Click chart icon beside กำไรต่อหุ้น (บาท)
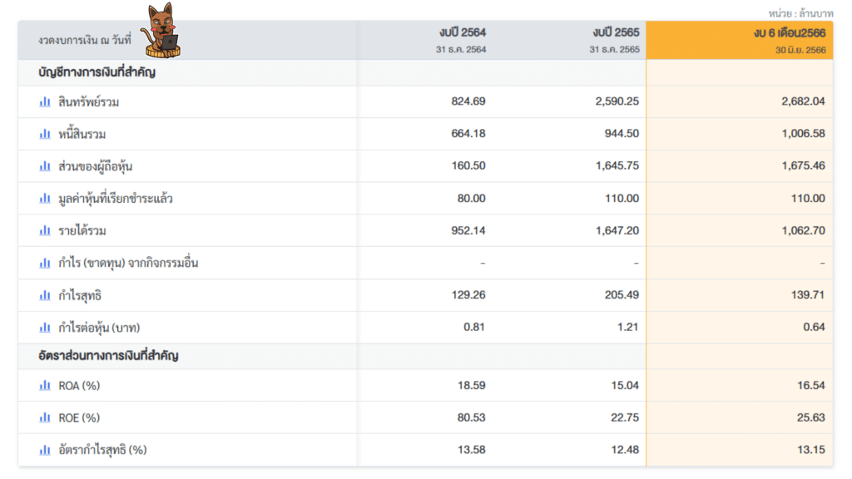Image resolution: width=852 pixels, height=479 pixels. click(45, 328)
